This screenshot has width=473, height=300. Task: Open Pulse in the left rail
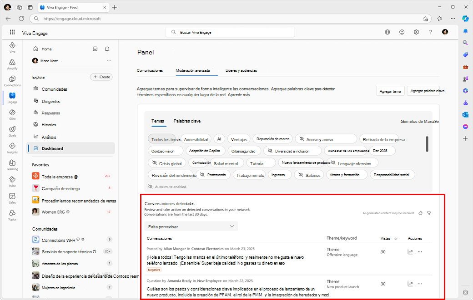(12, 182)
